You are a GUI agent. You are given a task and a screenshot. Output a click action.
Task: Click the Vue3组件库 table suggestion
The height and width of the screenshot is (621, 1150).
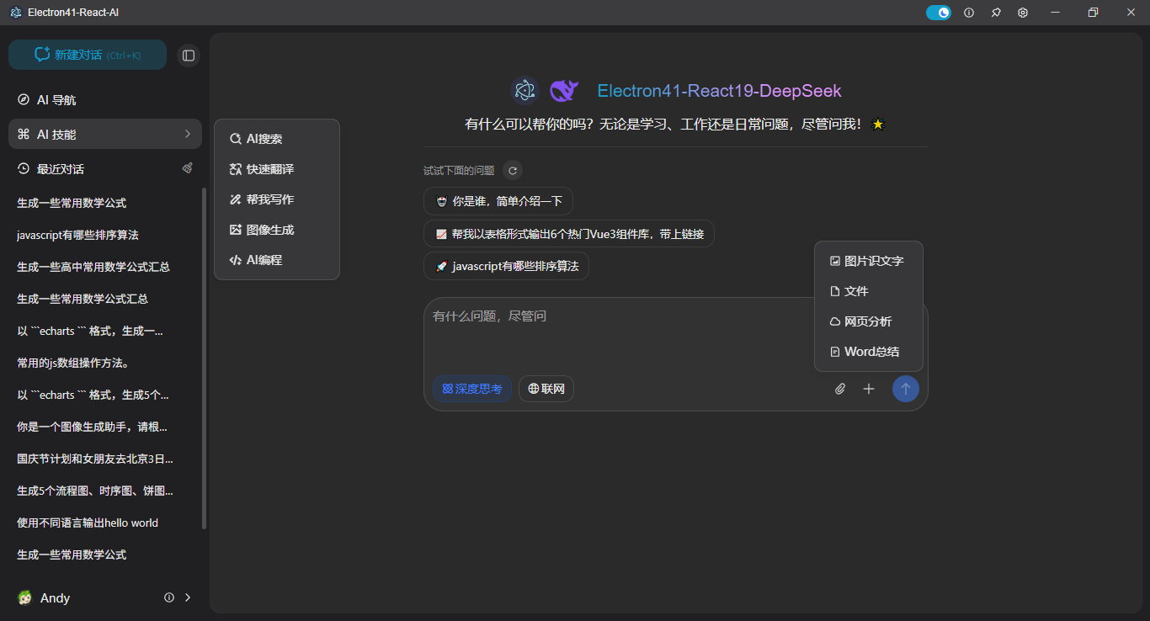(569, 234)
